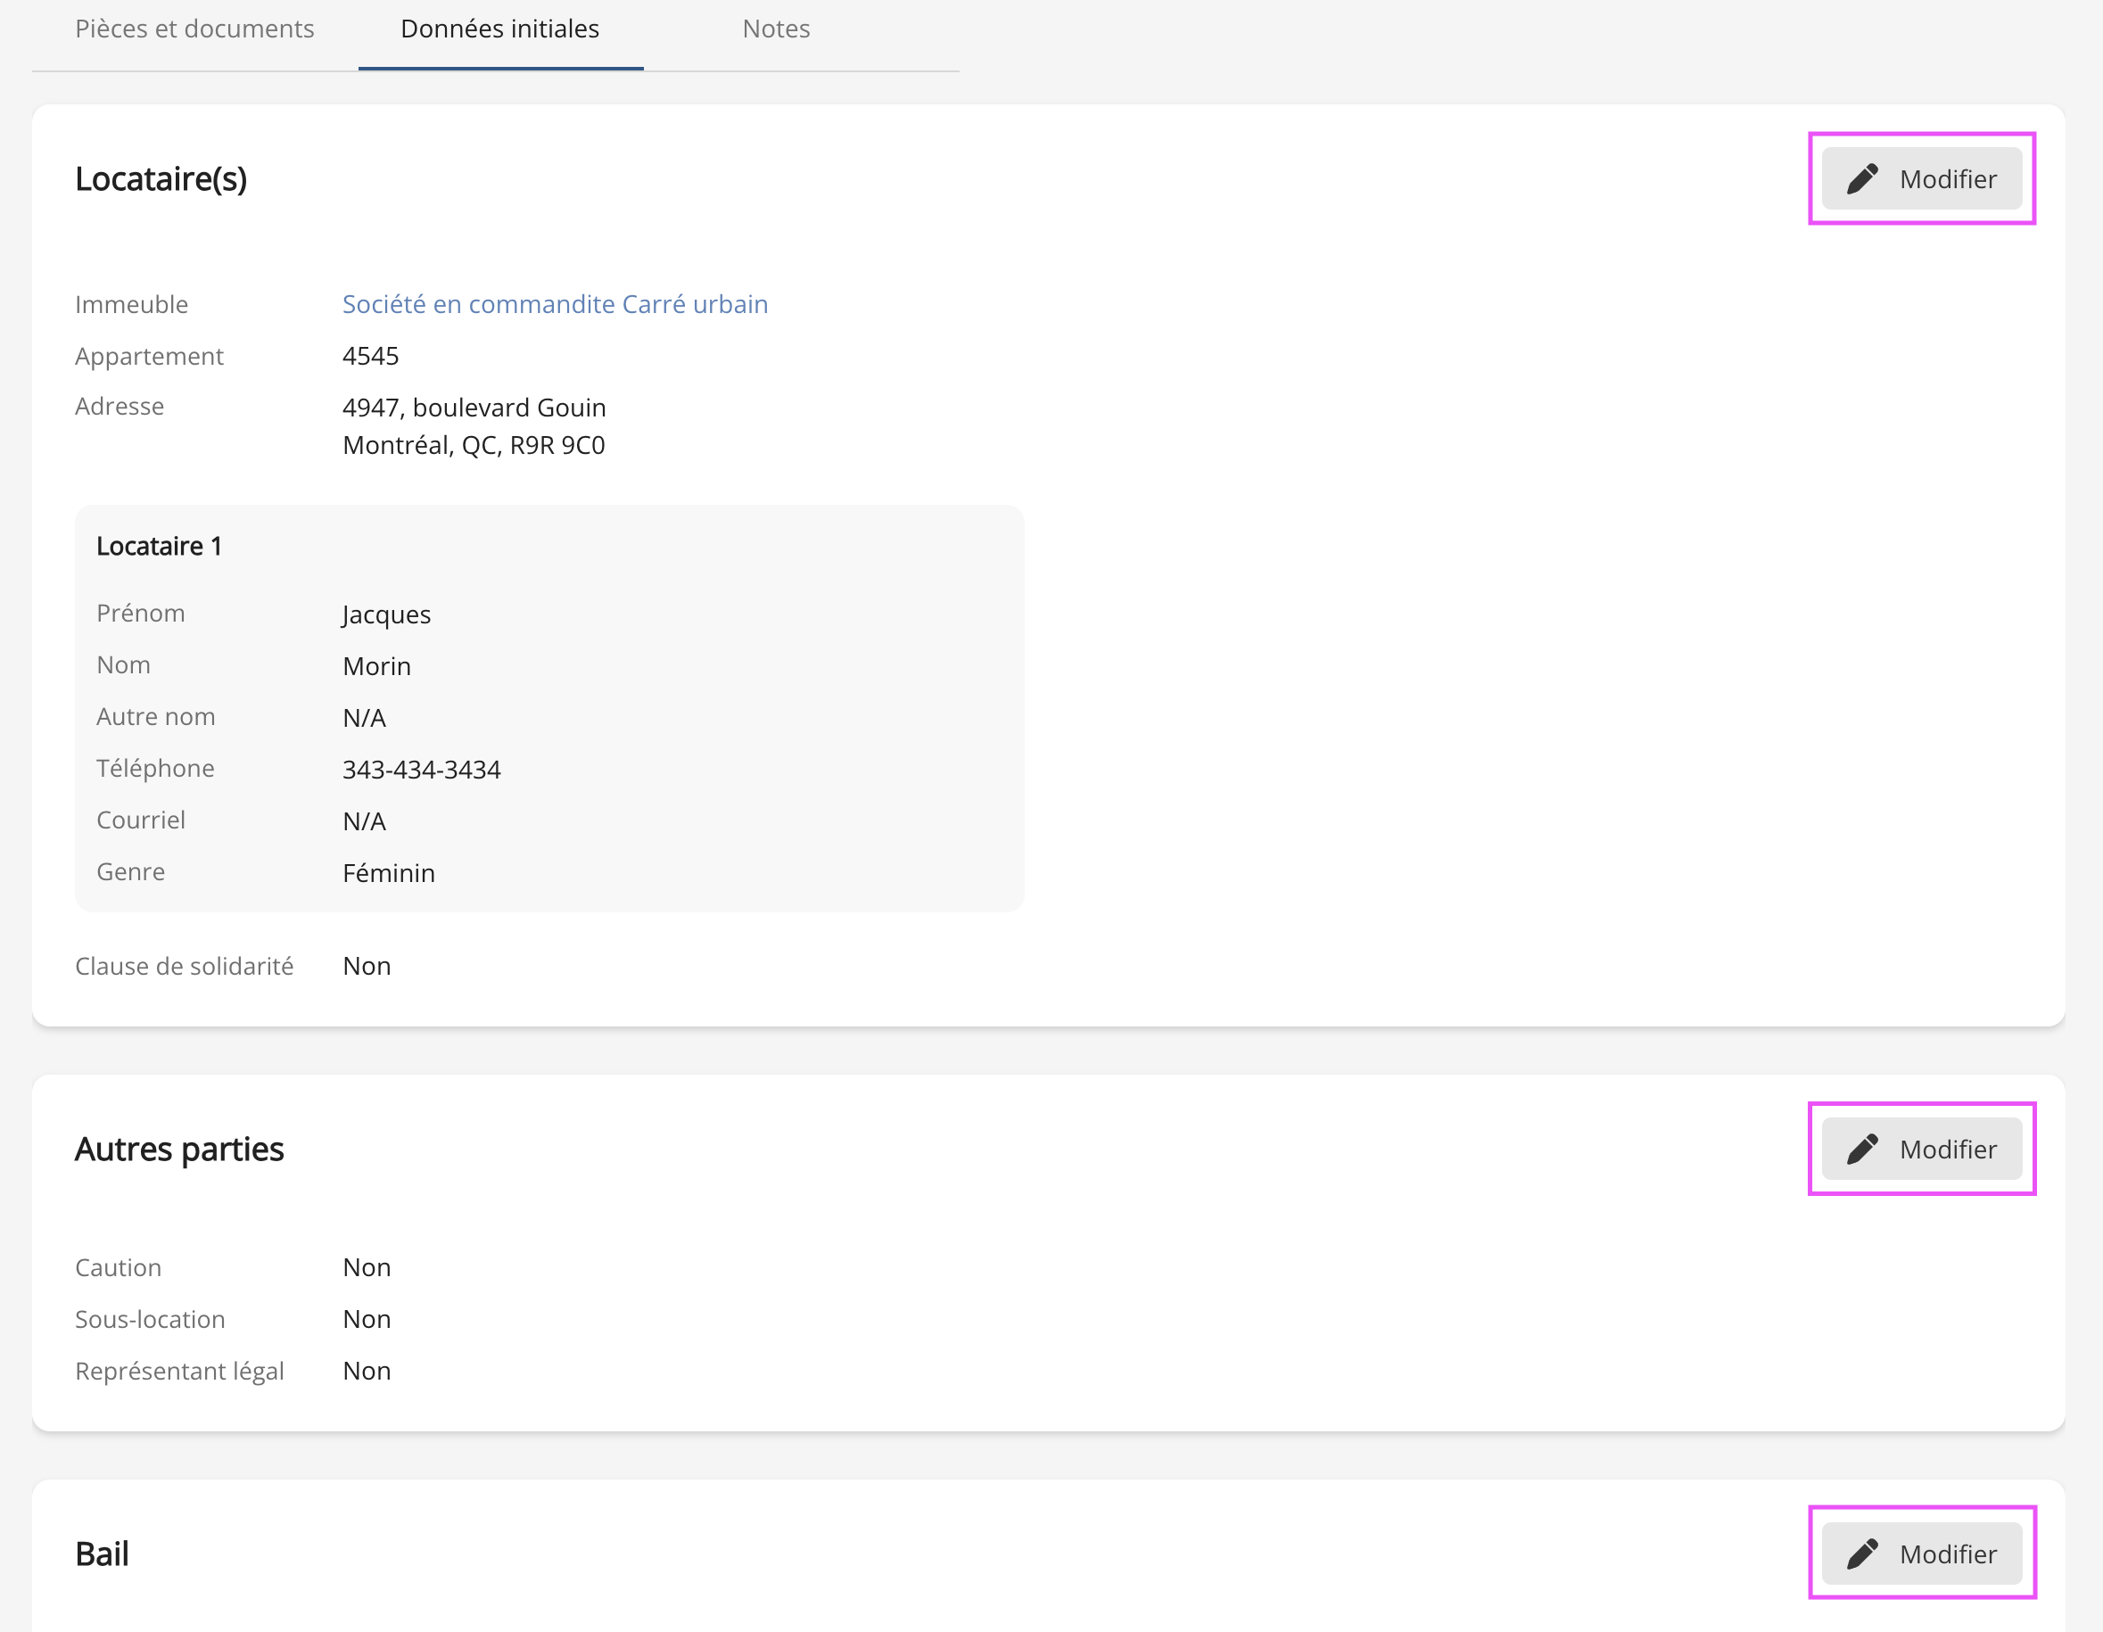Select the Données initiales tab

[499, 29]
